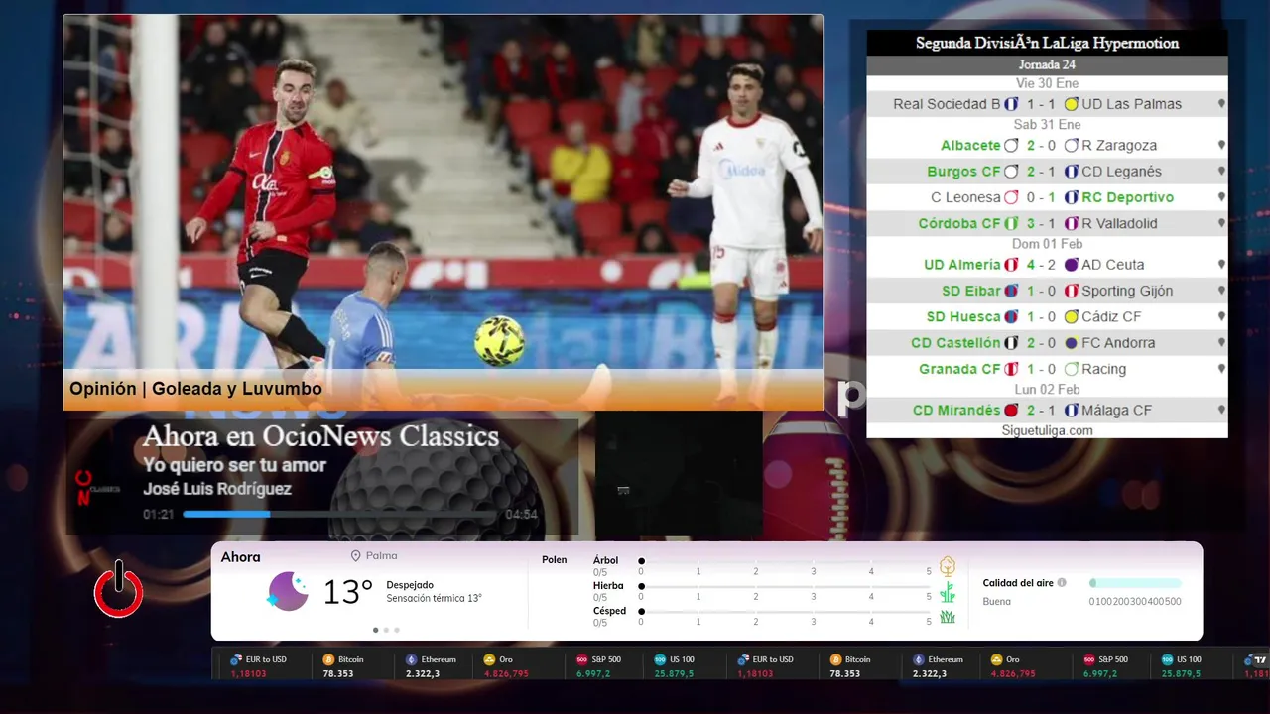Click the RC Deportivo crest
1270x714 pixels.
[1071, 197]
